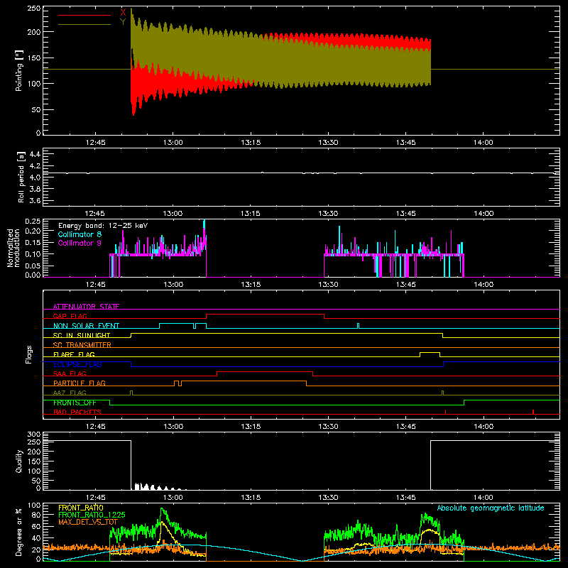This screenshot has width=568, height=568.
Task: Click the 4.4 tick on Roll period axis
Action: click(35, 154)
